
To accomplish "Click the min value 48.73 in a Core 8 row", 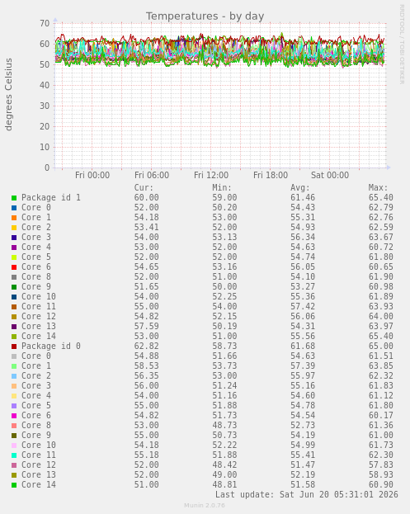I will coord(224,426).
